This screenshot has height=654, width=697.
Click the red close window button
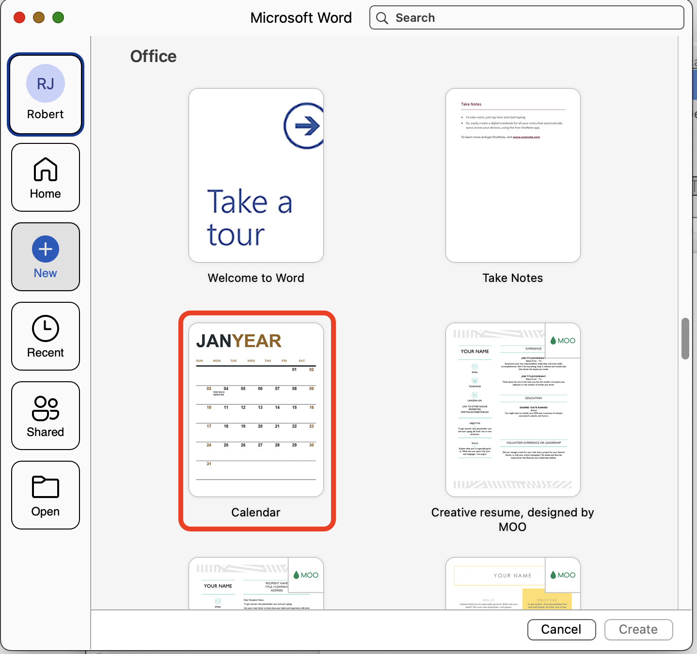[x=19, y=18]
